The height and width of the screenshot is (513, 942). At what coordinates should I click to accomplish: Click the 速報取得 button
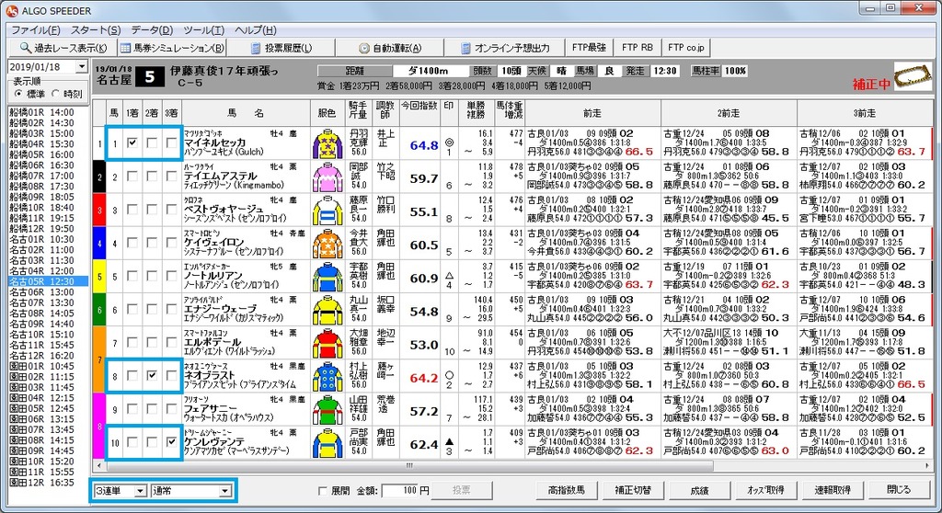(x=833, y=490)
